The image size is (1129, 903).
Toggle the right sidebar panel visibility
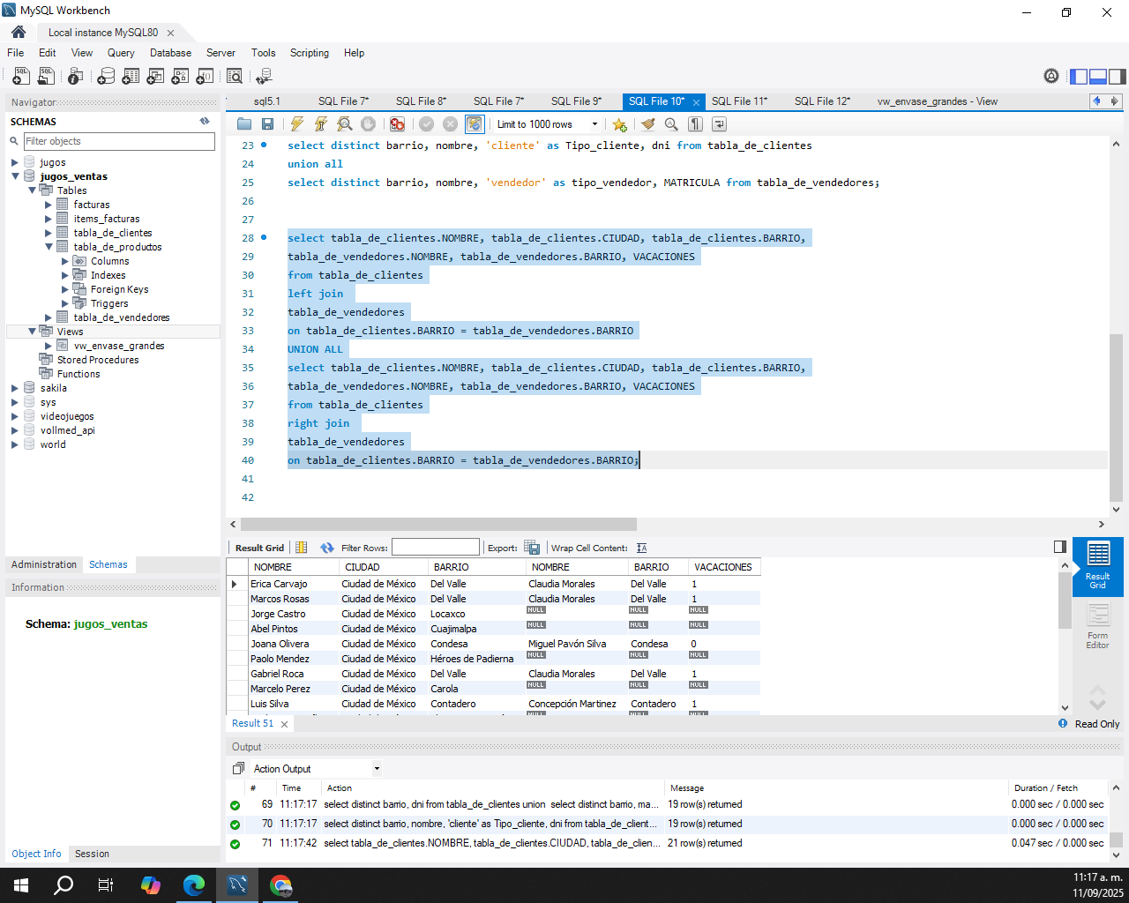click(x=1118, y=77)
